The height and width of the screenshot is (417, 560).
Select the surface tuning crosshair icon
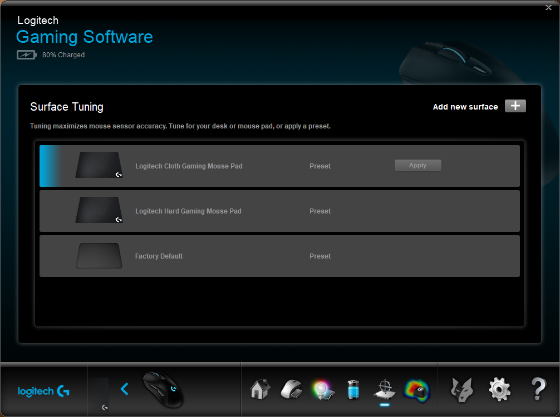pyautogui.click(x=385, y=389)
